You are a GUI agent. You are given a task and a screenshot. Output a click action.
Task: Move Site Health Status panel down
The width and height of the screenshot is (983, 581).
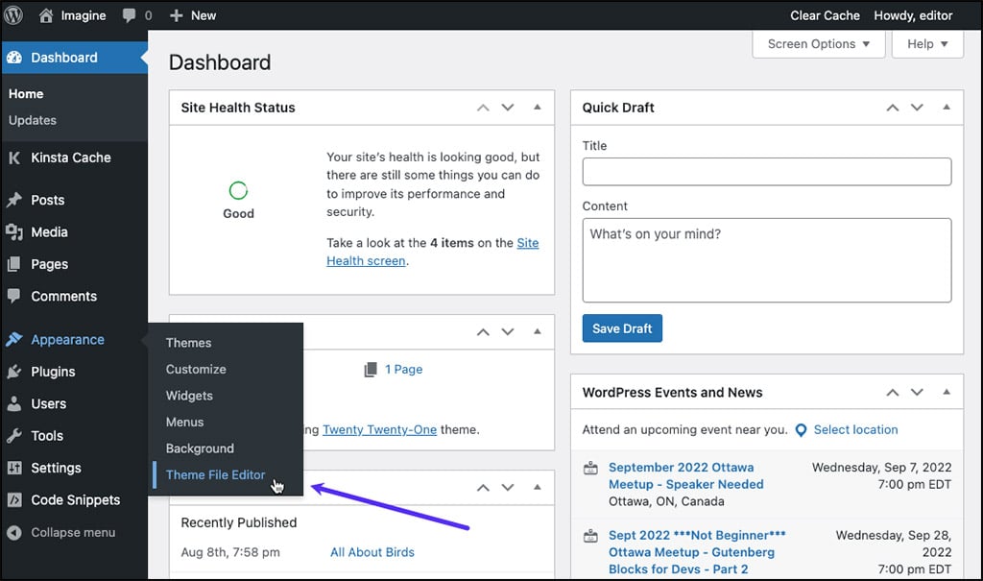click(509, 108)
